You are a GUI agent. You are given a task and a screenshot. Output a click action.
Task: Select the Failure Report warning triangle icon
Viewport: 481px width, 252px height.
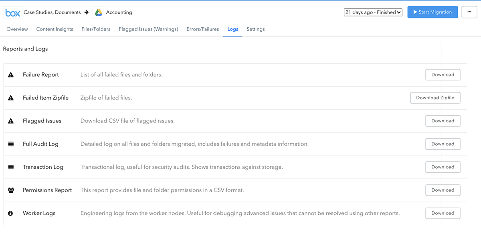(10, 74)
